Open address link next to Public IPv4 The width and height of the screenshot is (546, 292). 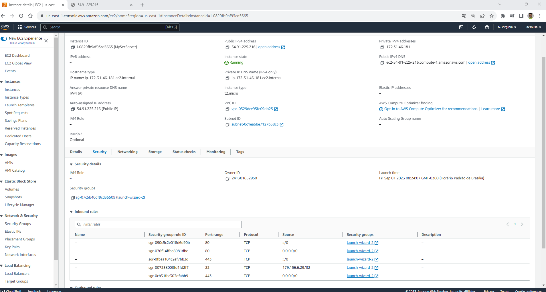tap(272, 47)
